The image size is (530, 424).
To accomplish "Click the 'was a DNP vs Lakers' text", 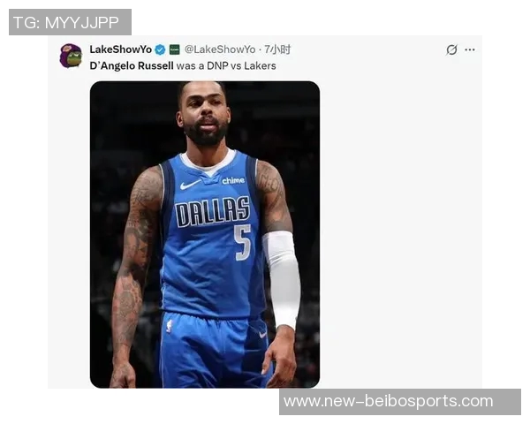I will tap(226, 65).
